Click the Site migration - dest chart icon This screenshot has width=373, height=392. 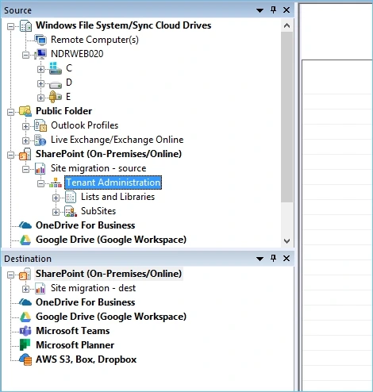click(40, 288)
